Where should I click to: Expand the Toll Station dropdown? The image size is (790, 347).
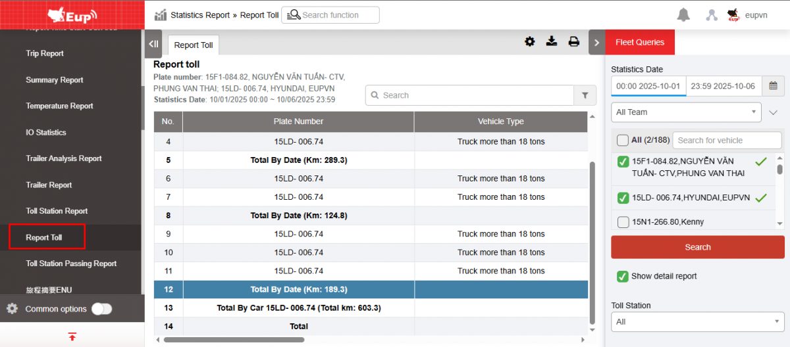coord(697,322)
